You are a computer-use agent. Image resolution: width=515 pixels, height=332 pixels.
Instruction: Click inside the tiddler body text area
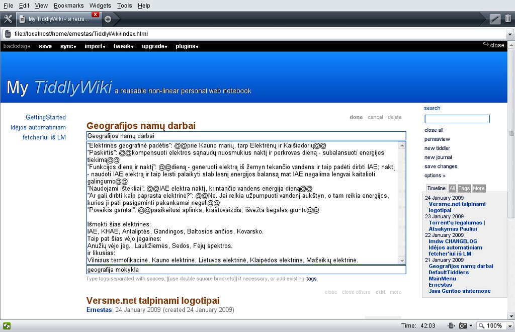point(242,203)
